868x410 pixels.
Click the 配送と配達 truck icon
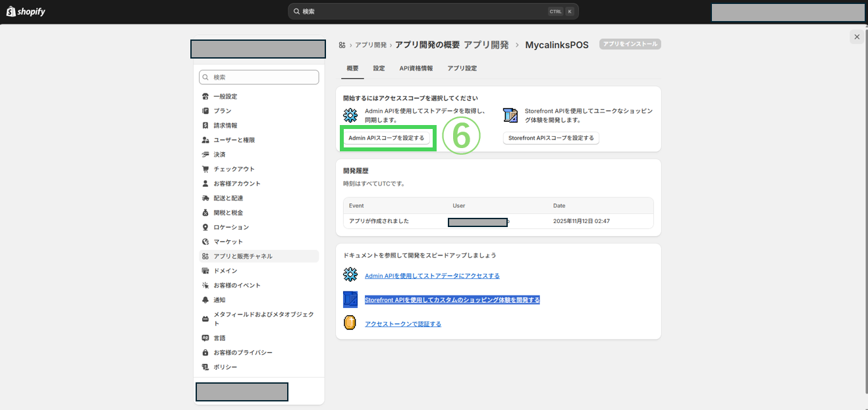click(x=205, y=198)
